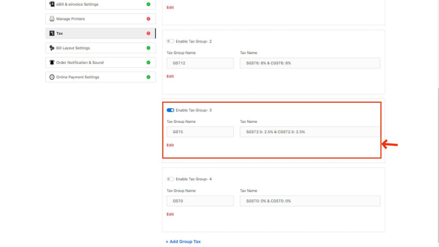Click the Tax menu receipt icon
Screen dimensions: 439x247
click(52, 33)
